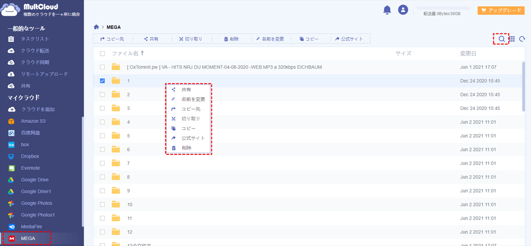Open folder named 9
Viewport: 531px width, 246px height.
[128, 191]
